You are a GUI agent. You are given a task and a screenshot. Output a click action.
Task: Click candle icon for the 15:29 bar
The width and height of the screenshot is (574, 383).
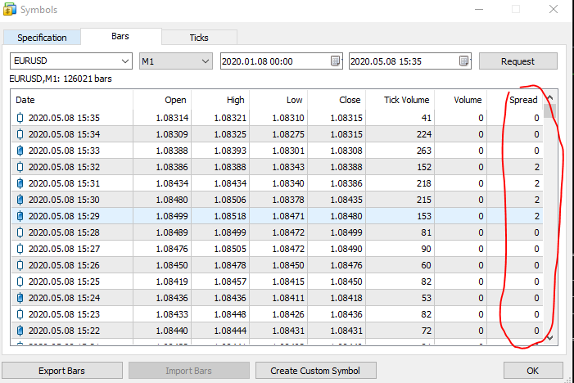point(20,216)
